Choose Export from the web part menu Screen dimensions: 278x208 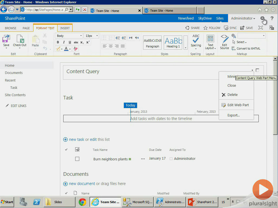(x=233, y=115)
